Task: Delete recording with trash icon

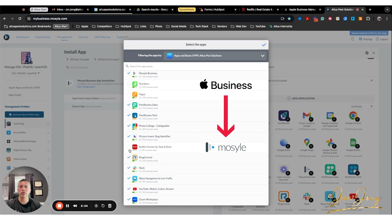Action: point(110,206)
